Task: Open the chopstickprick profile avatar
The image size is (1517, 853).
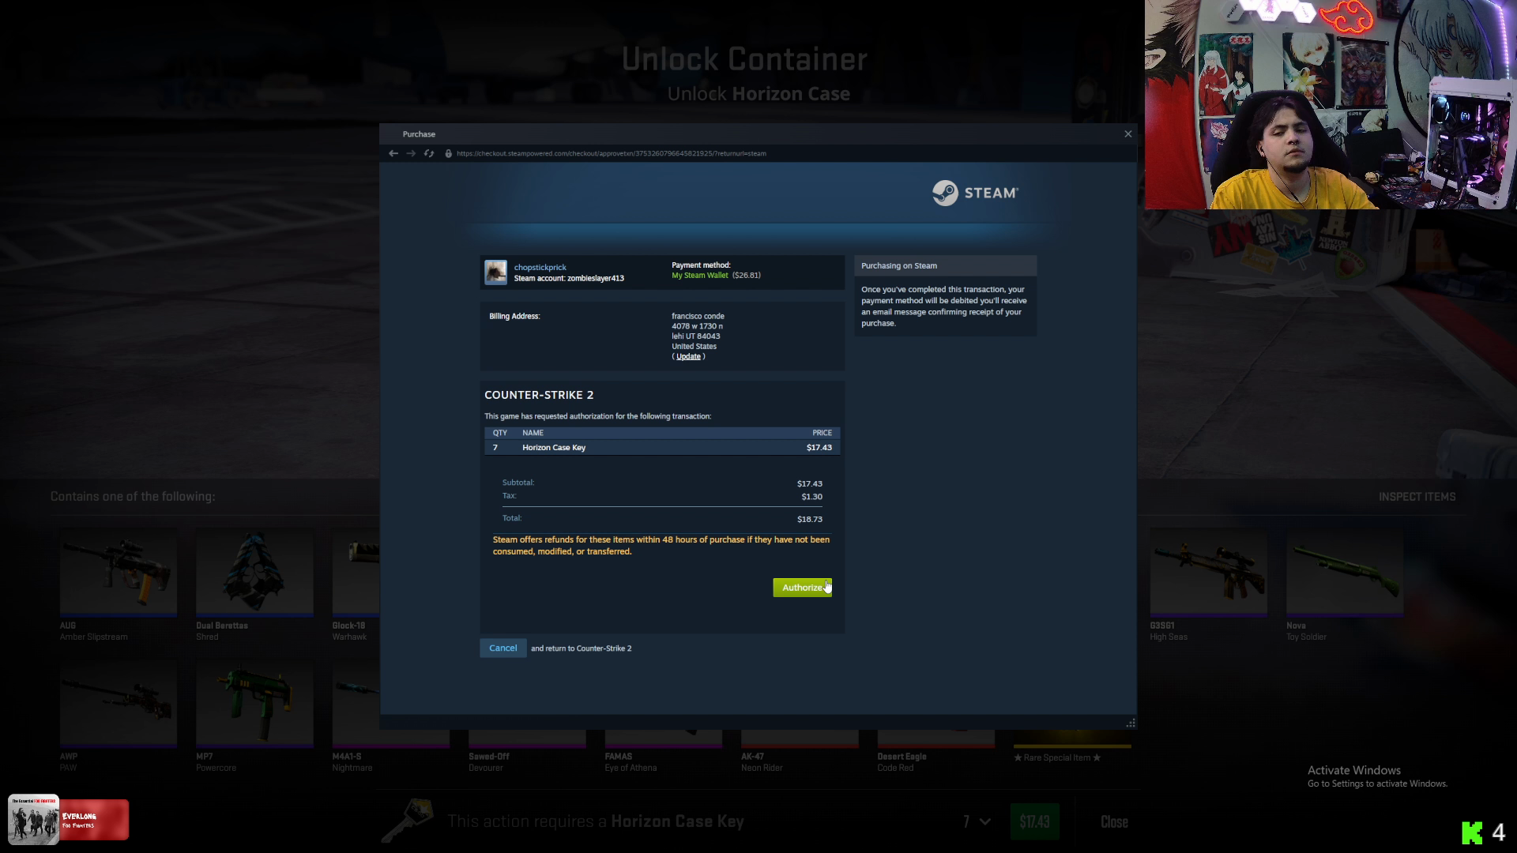Action: coord(495,272)
